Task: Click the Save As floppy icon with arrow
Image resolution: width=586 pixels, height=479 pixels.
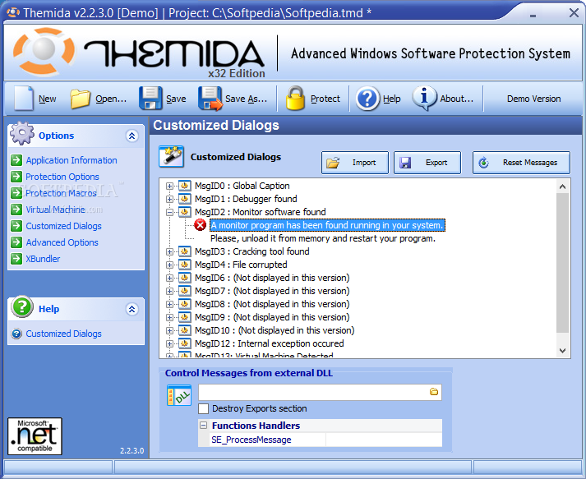Action: tap(210, 99)
